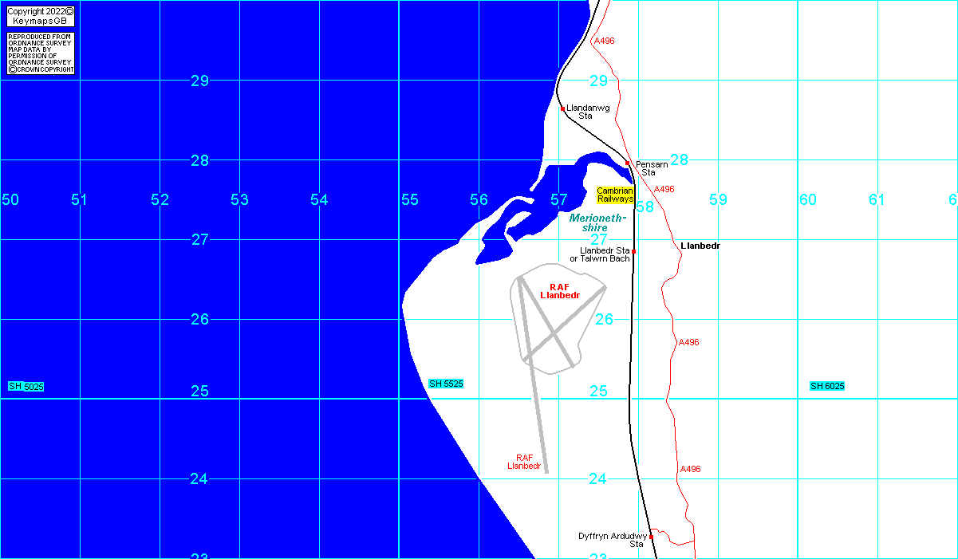
Task: Click the Dyffryn Ardudwy station red marker
Action: tap(651, 537)
